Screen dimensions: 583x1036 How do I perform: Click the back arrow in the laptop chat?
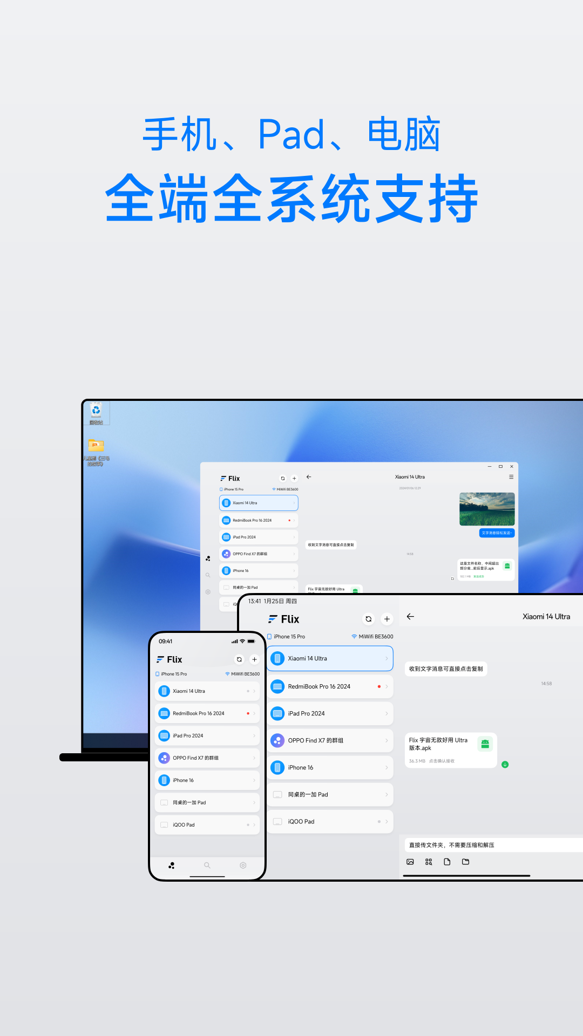[x=309, y=477]
